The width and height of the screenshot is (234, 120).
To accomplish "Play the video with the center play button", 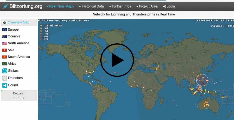I will (117, 60).
